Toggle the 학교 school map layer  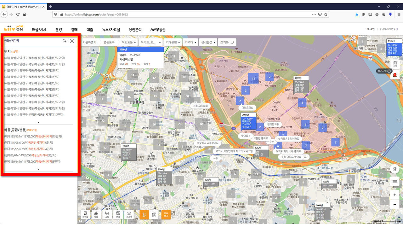pyautogui.click(x=96, y=214)
